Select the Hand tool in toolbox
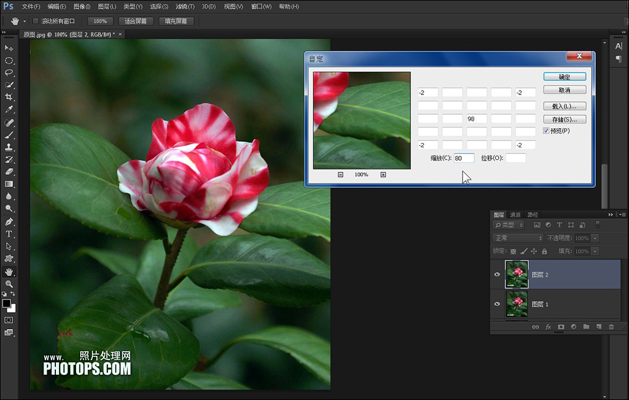The width and height of the screenshot is (629, 400). 9,272
